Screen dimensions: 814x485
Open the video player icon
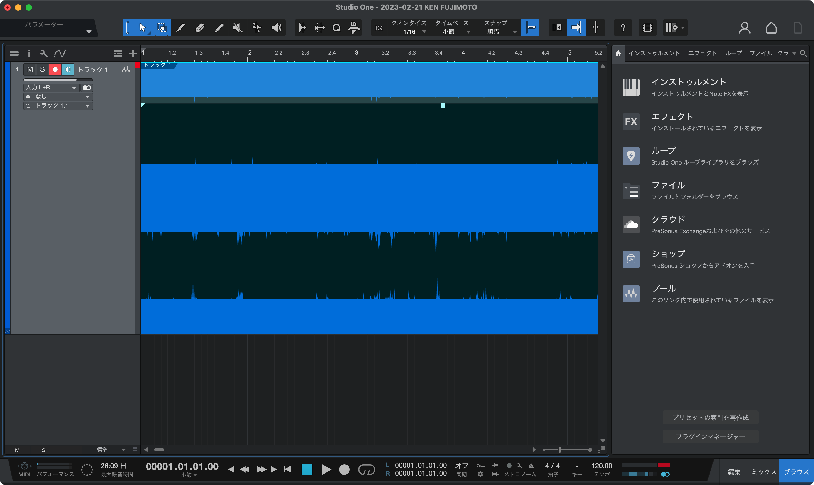tap(647, 28)
